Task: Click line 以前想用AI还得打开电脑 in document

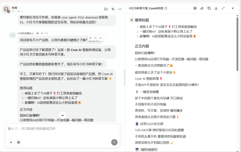Action: coord(172,59)
